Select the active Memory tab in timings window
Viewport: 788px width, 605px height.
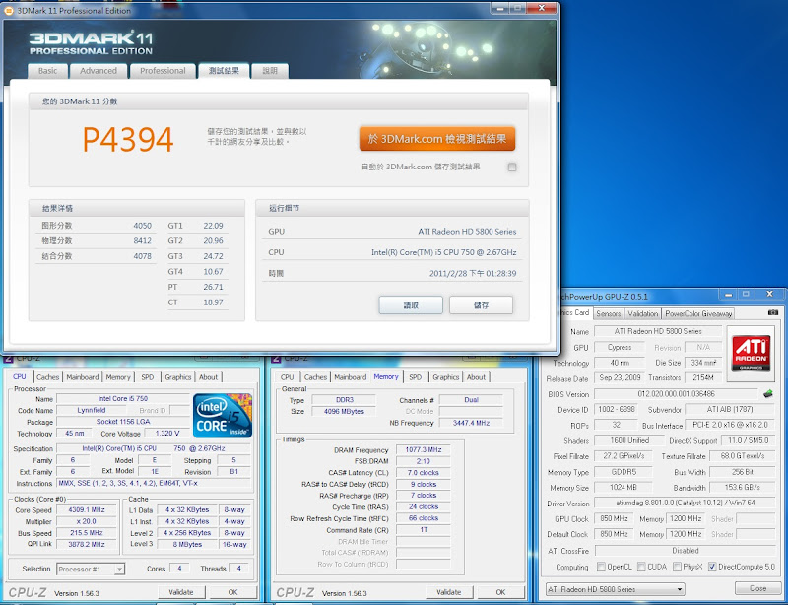[386, 376]
